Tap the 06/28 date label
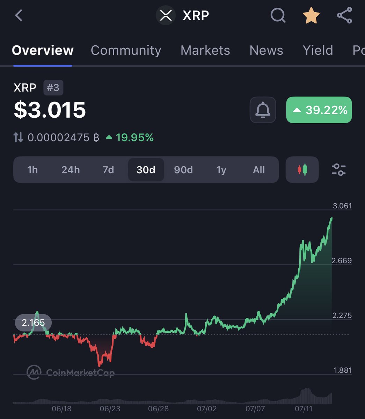Image resolution: width=365 pixels, height=419 pixels. 158,409
